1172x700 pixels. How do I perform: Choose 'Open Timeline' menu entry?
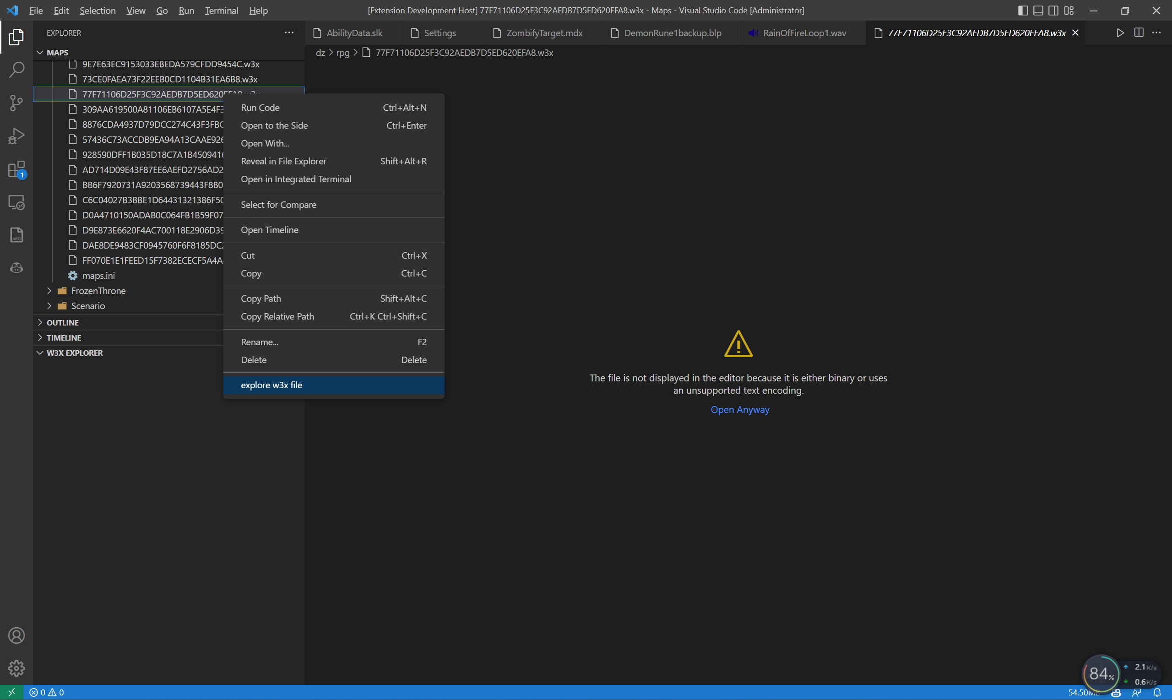(x=334, y=230)
